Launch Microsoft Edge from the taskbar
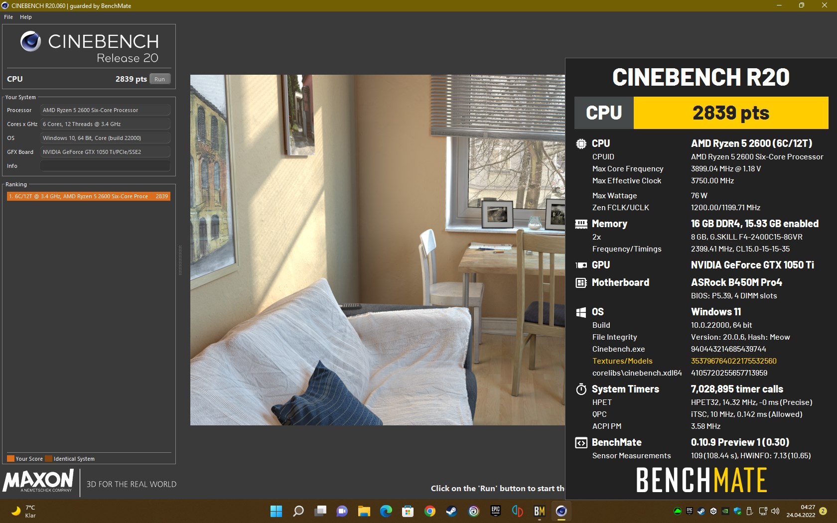 coord(386,511)
